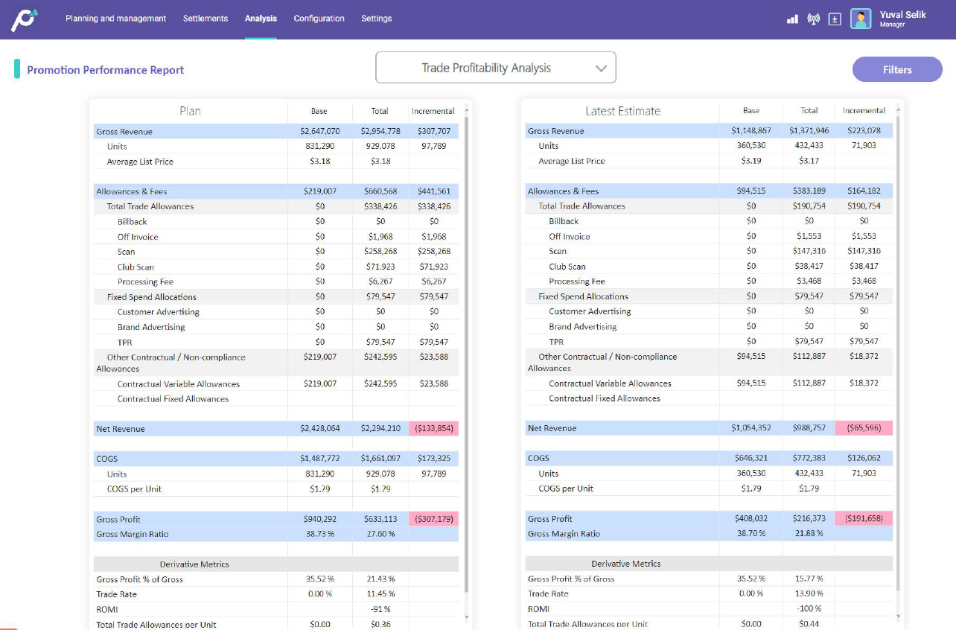Screen dimensions: 956x630
Task: Open the Promotion Performance Report link
Action: point(105,69)
